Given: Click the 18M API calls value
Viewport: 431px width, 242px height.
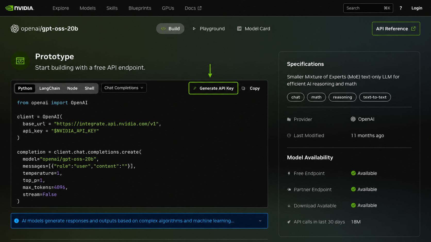Looking at the screenshot, I should [x=356, y=222].
